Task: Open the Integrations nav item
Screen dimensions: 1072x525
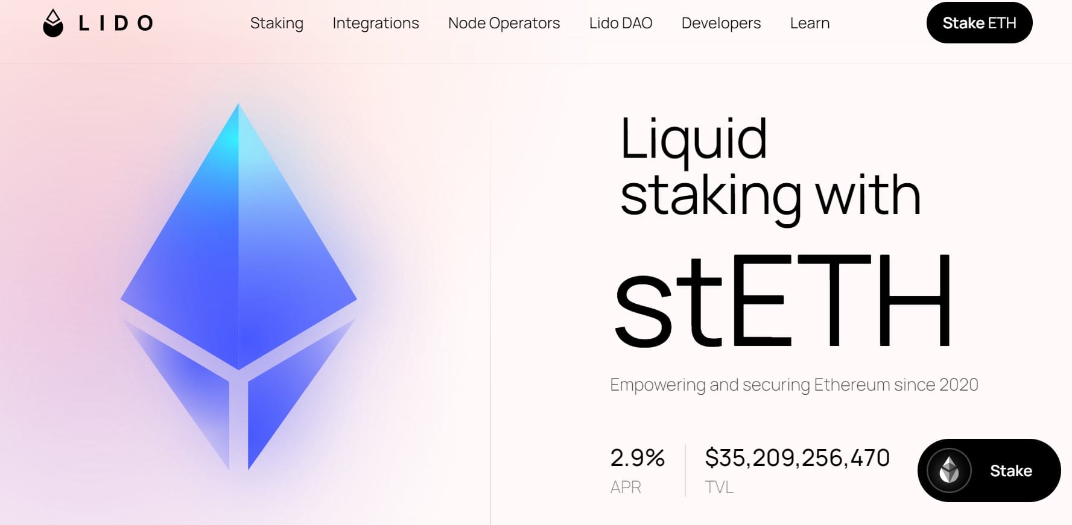Action: (375, 24)
